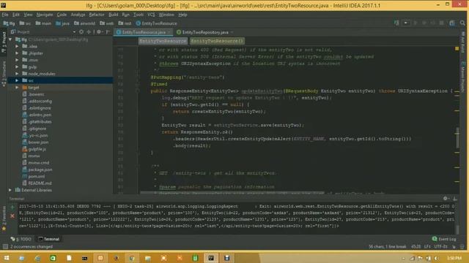Select the mvnw.cmd file
This screenshot has width=469, height=263.
39,163
